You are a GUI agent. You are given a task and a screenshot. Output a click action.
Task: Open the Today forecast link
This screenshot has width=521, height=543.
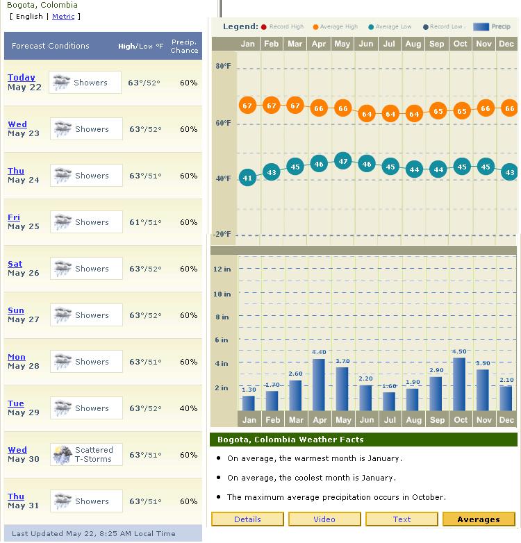click(21, 78)
